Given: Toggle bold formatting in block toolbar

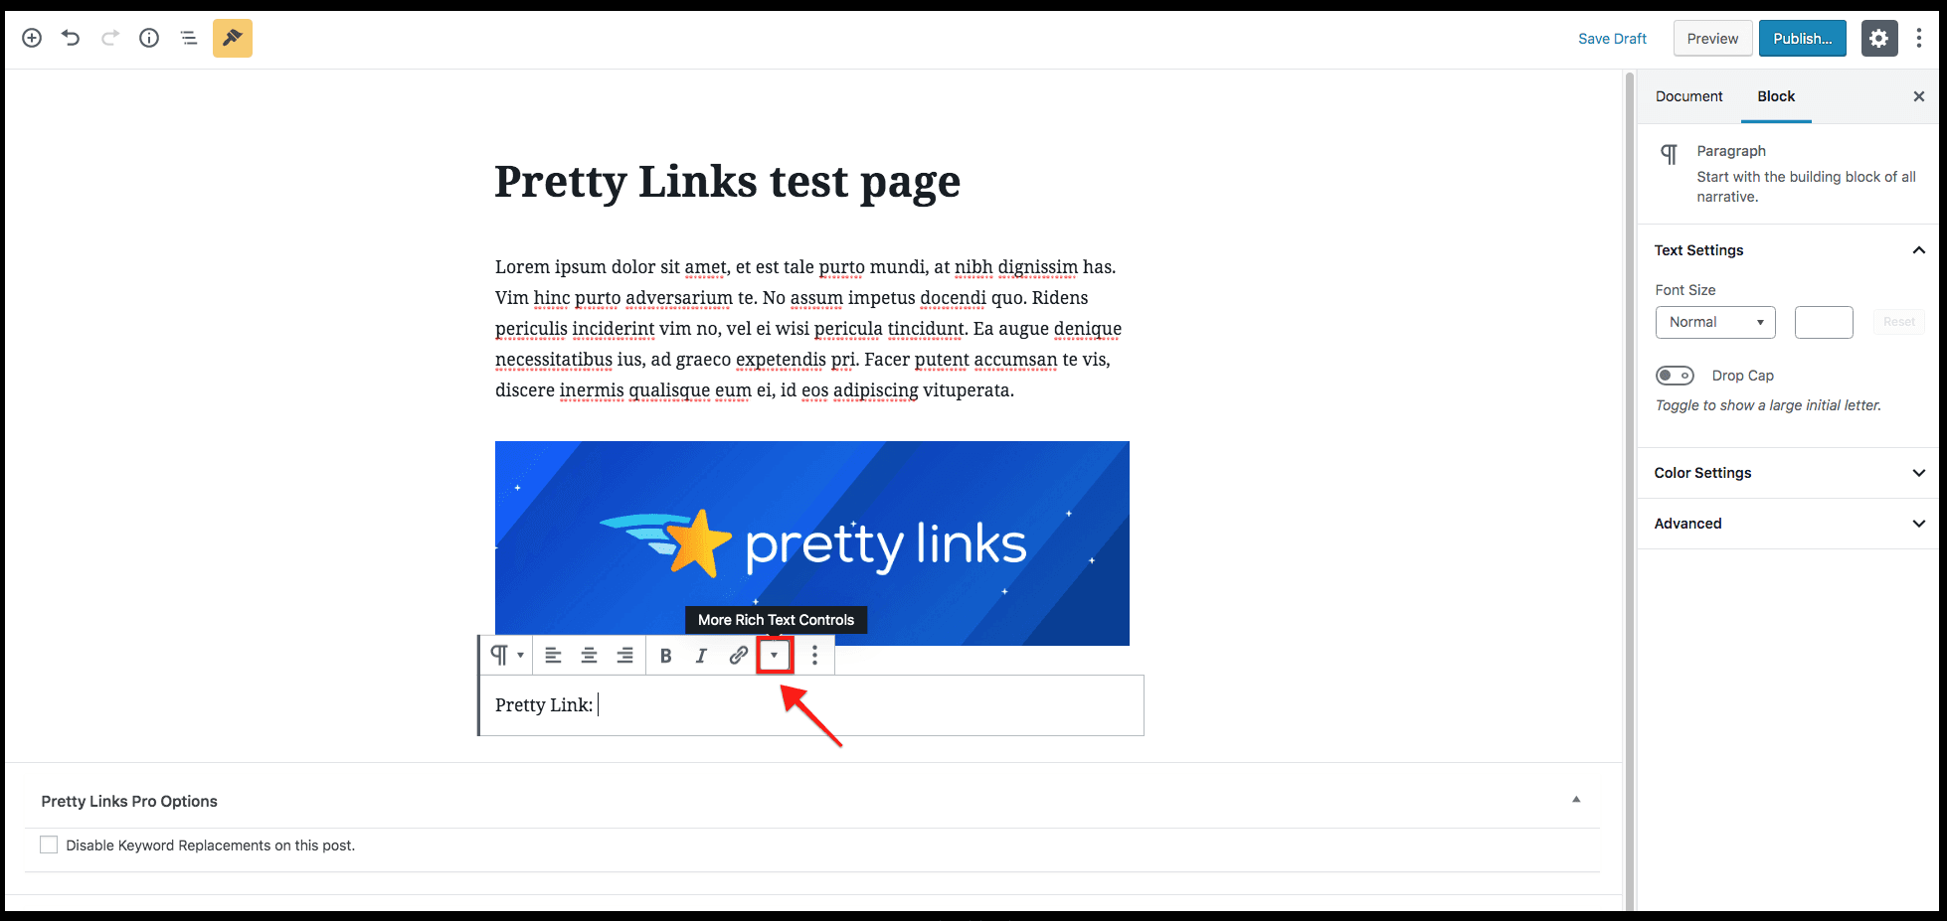Looking at the screenshot, I should (666, 656).
